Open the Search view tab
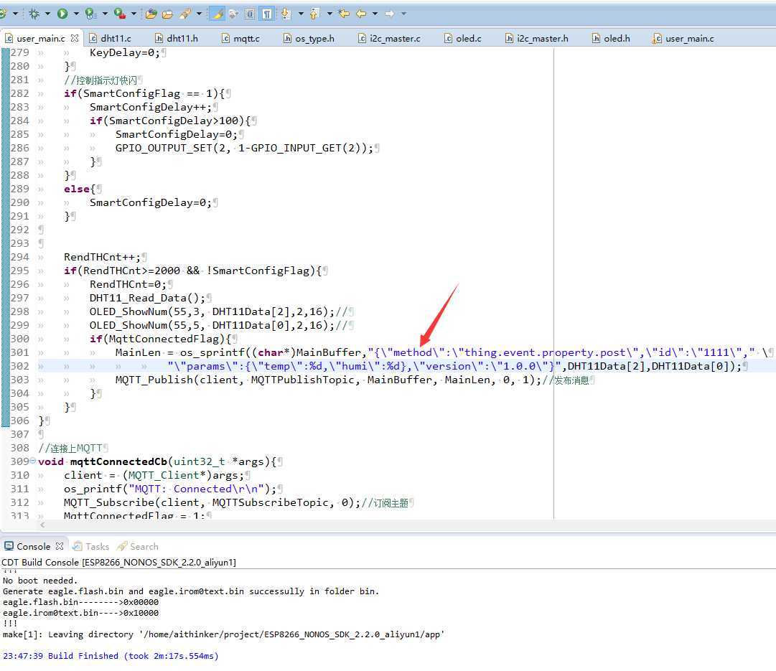 [x=138, y=546]
